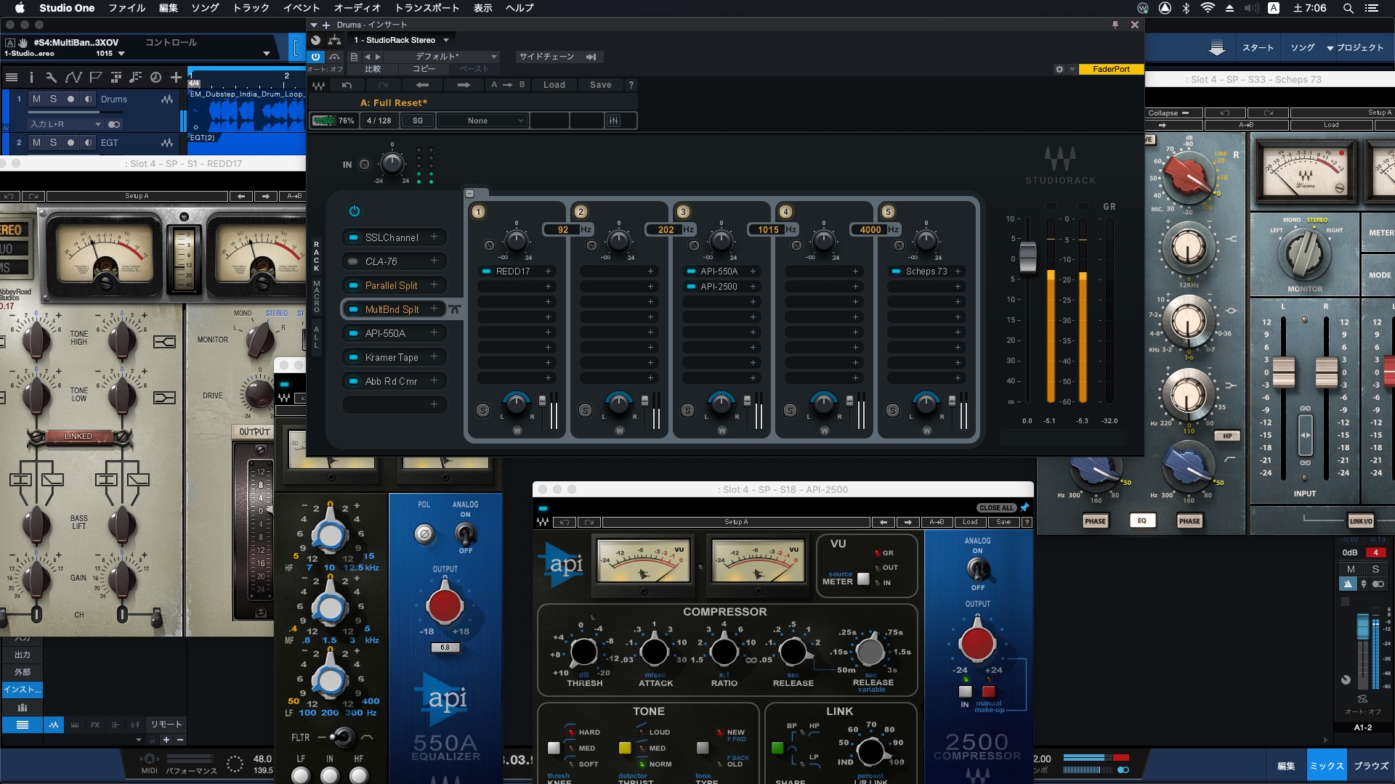Open the tempo clock icon in track toolbar
The image size is (1395, 784).
coord(155,77)
